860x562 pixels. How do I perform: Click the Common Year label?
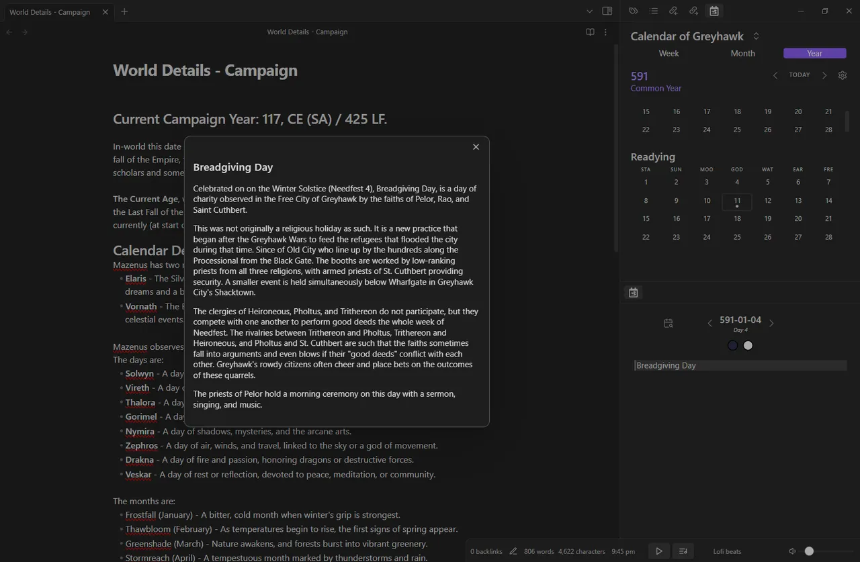pyautogui.click(x=656, y=89)
